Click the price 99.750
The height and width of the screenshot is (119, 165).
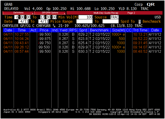pyautogui.click(x=45, y=43)
